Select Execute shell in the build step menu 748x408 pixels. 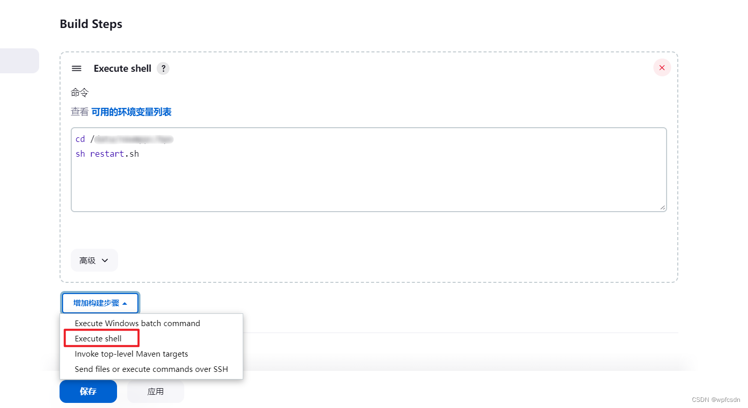(98, 338)
